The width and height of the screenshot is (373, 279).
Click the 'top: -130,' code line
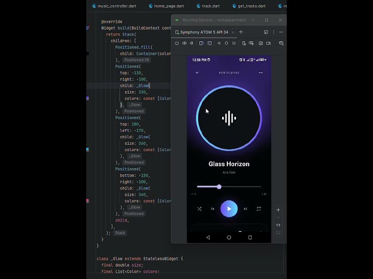point(131,73)
